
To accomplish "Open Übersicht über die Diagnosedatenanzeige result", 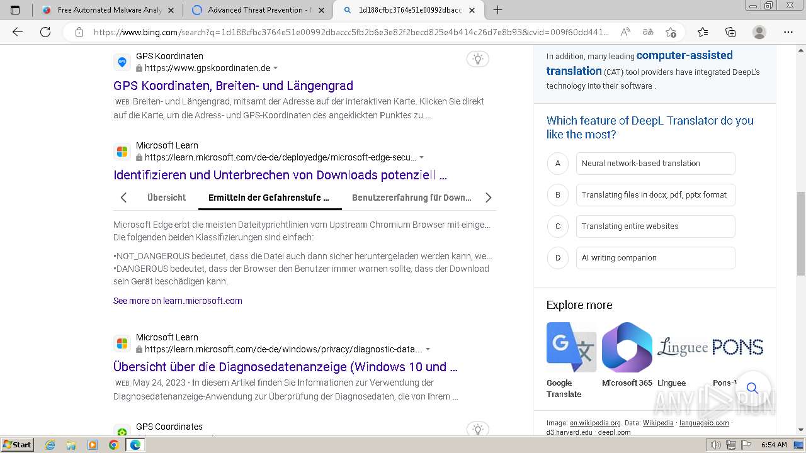I will click(285, 367).
